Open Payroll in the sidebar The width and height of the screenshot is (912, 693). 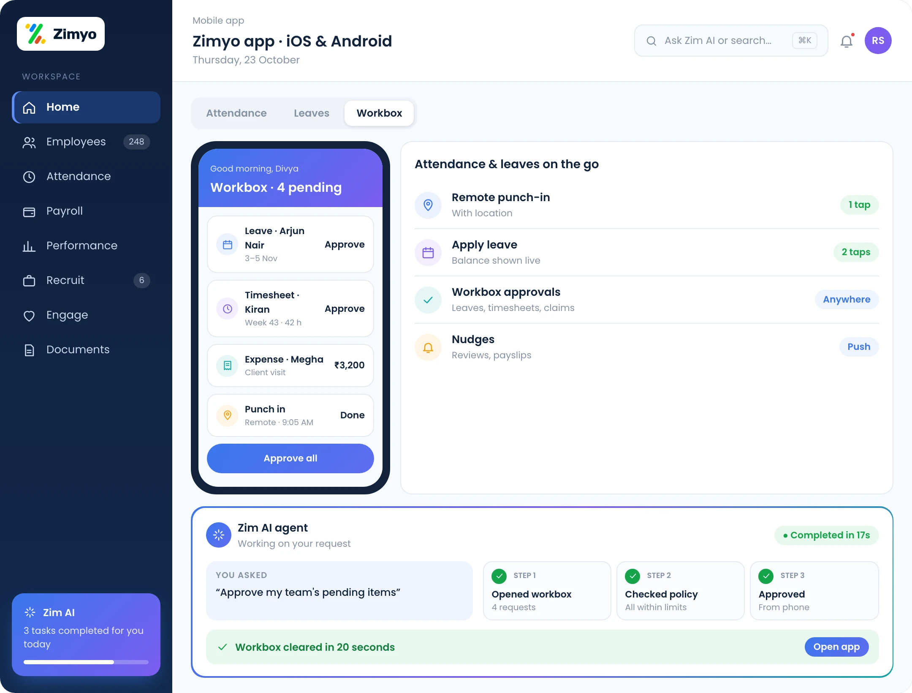[86, 211]
